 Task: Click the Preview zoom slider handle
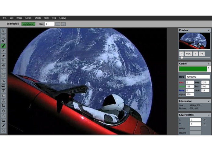coord(182,57)
